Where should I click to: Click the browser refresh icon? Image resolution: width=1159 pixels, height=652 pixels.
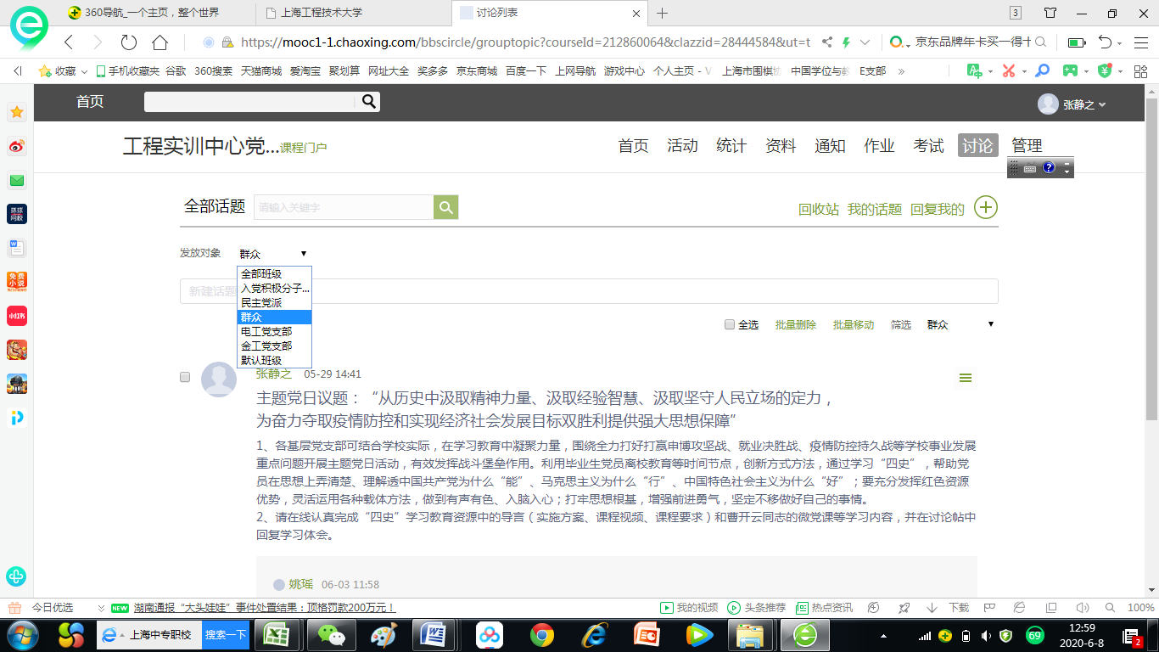[x=129, y=42]
